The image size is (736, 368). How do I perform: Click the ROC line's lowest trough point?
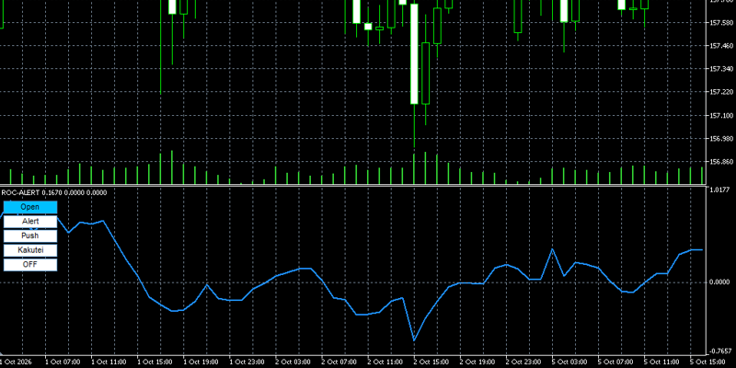(414, 340)
